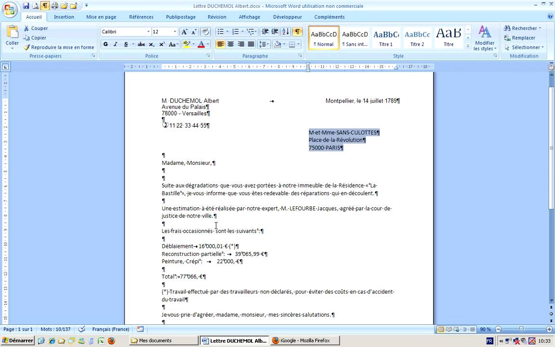Save document via quick access floppy icon
Image resolution: width=555 pixels, height=347 pixels.
[x=26, y=6]
